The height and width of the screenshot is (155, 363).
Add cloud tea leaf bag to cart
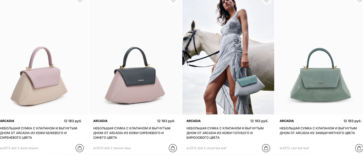266,148
